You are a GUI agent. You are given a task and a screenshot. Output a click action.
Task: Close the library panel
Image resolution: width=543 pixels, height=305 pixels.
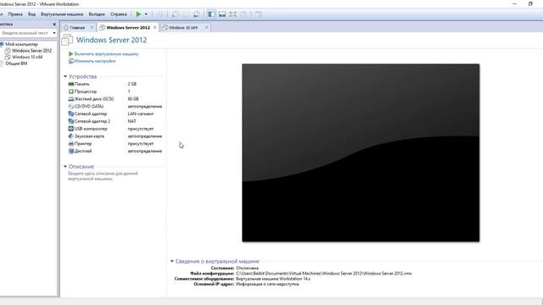point(54,25)
